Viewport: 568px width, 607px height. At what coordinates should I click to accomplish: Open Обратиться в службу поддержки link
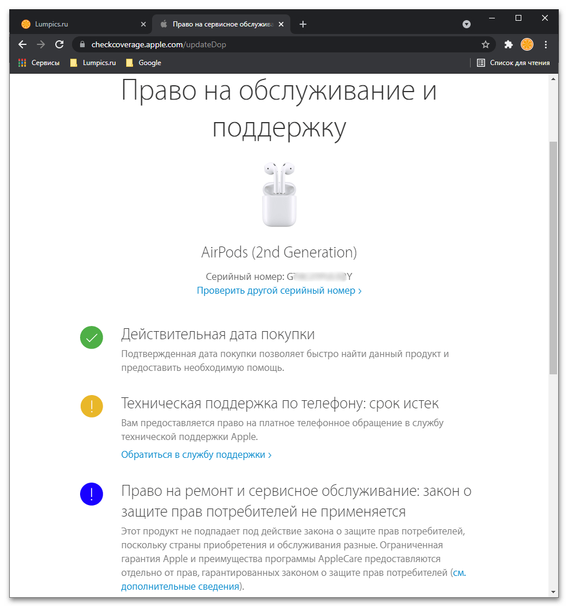pos(196,454)
